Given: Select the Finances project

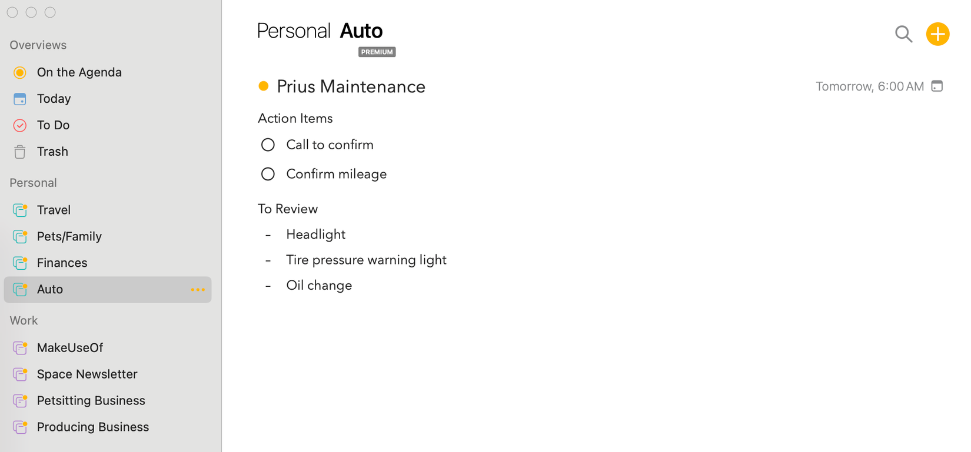Looking at the screenshot, I should click(x=62, y=263).
